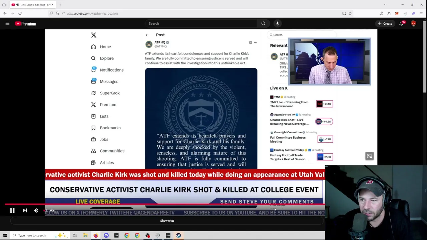Screen dimensions: 427x240
Task: Click the Grok icon on ATF post
Action: 250,42
